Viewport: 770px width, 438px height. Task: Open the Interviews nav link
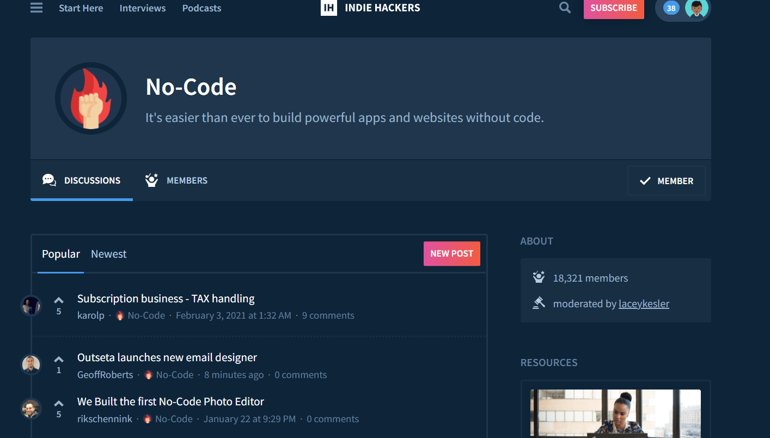point(143,8)
